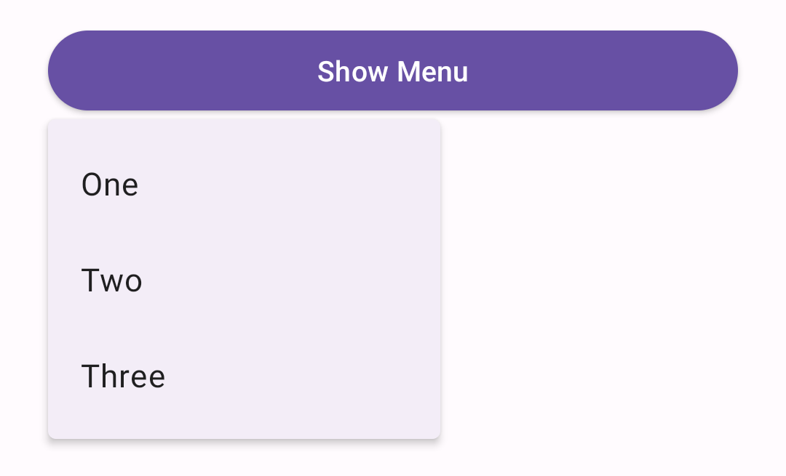Activate the bottom menu entry Three
The image size is (786, 476).
pyautogui.click(x=123, y=376)
